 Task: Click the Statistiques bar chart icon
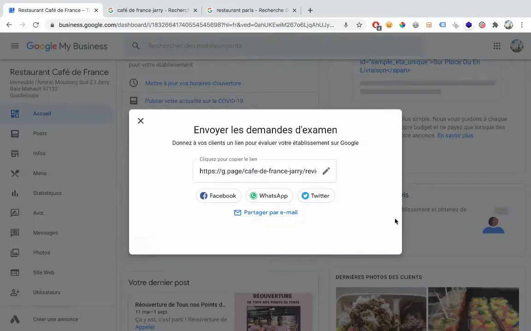(x=15, y=193)
